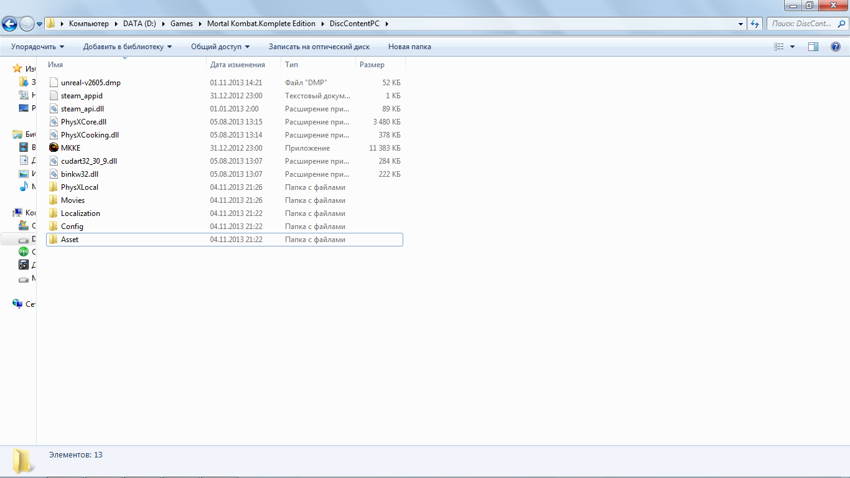The height and width of the screenshot is (478, 850).
Task: Click the "Новая папка" button
Action: coord(409,47)
